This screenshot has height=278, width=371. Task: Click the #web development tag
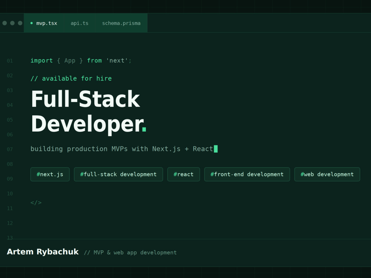[327, 174]
